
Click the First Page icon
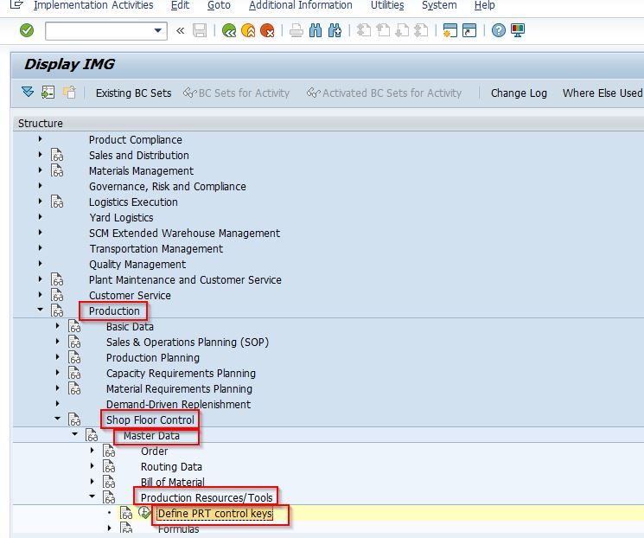tap(363, 30)
